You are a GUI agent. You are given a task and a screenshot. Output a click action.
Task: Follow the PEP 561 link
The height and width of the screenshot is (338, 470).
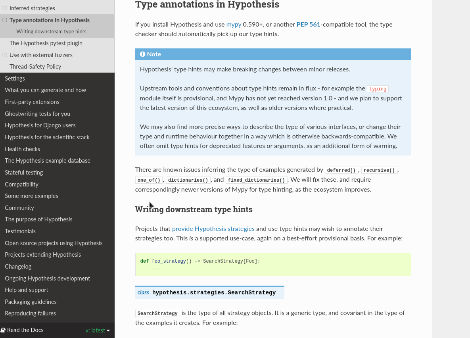pyautogui.click(x=309, y=25)
